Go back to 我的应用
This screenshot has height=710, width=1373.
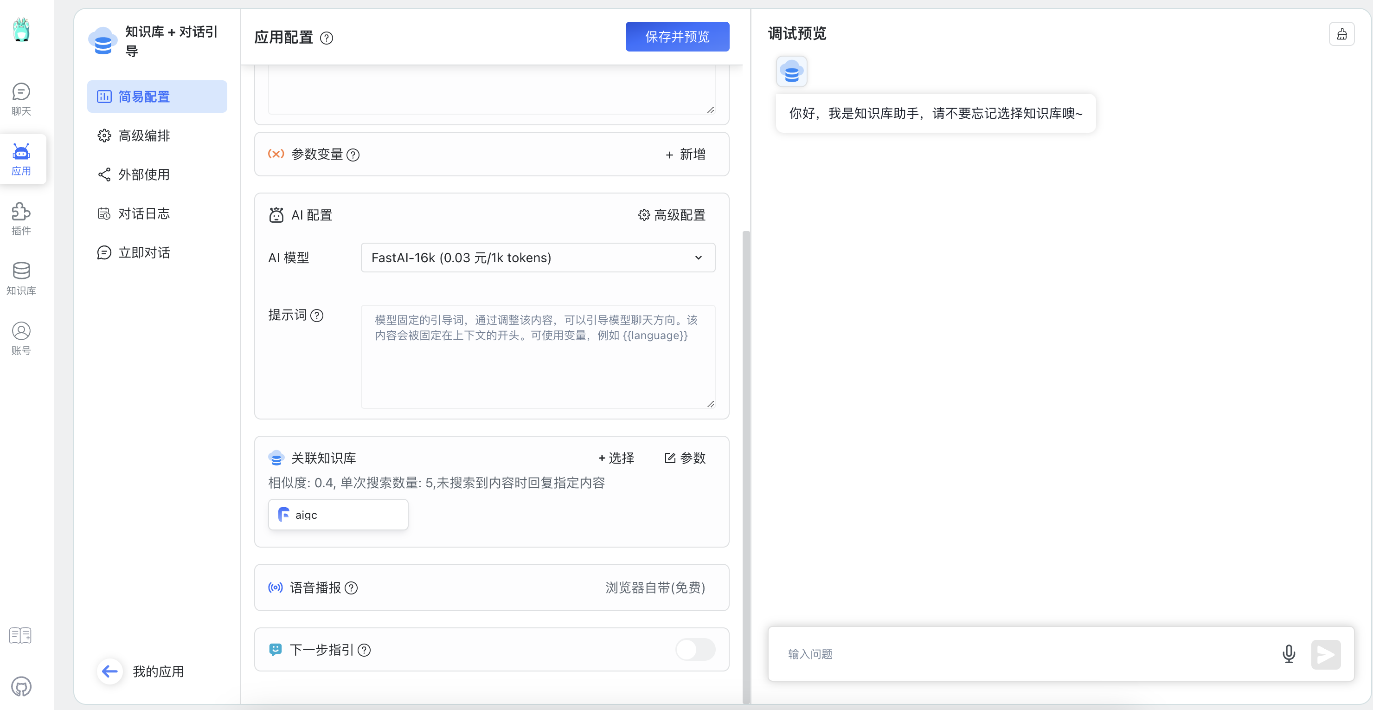click(158, 671)
